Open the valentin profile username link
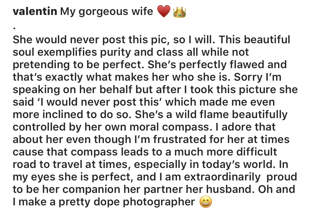The image size is (313, 222). 35,11
